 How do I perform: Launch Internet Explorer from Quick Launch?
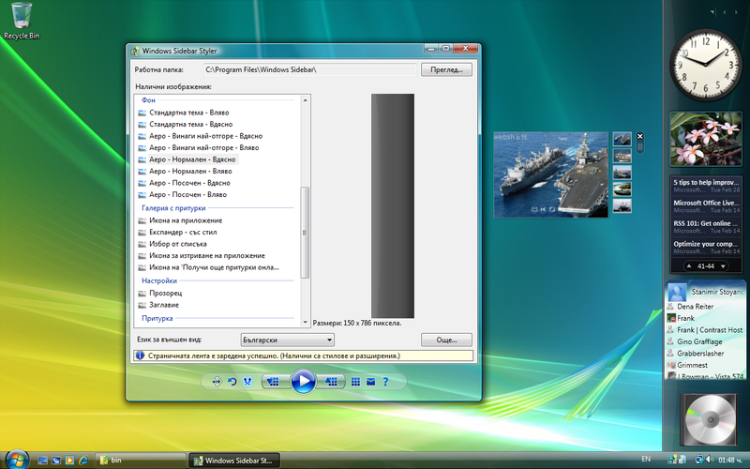(x=83, y=461)
